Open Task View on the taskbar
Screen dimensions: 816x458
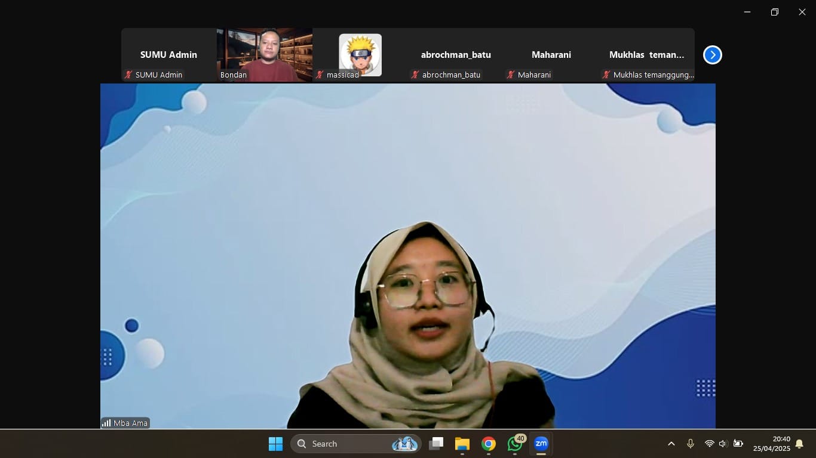(x=436, y=444)
